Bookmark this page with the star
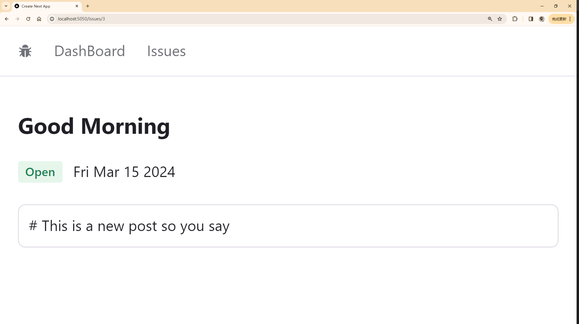 500,19
